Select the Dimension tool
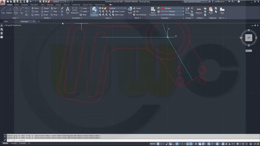The height and width of the screenshot is (146, 260). pos(75,11)
